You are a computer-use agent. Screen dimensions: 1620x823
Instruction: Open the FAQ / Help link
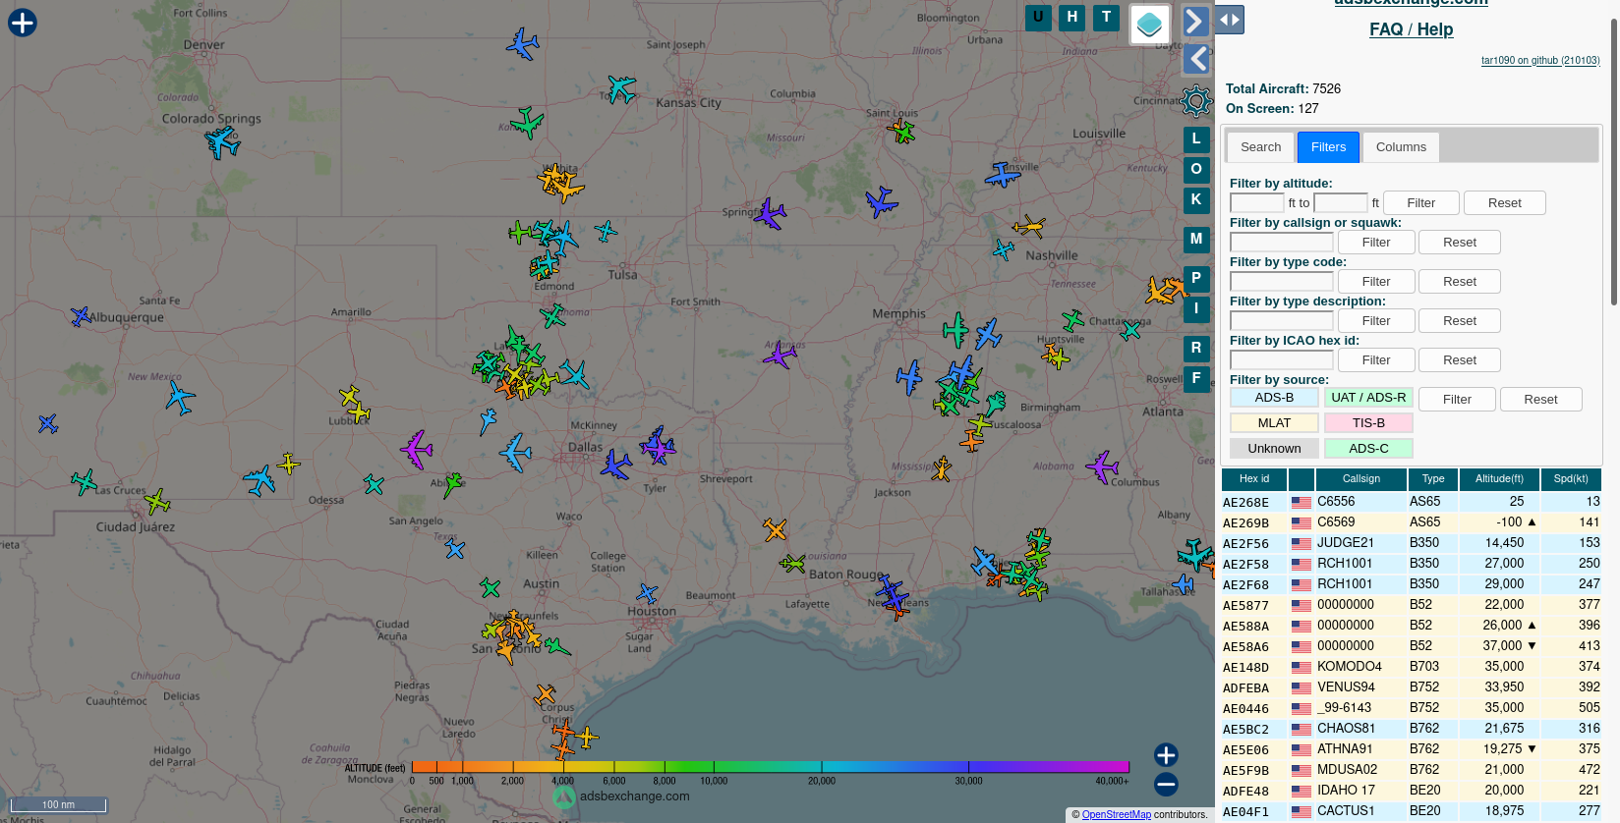pyautogui.click(x=1411, y=29)
